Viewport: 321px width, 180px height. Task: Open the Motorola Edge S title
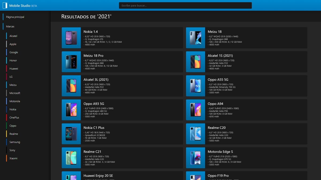click(x=220, y=152)
